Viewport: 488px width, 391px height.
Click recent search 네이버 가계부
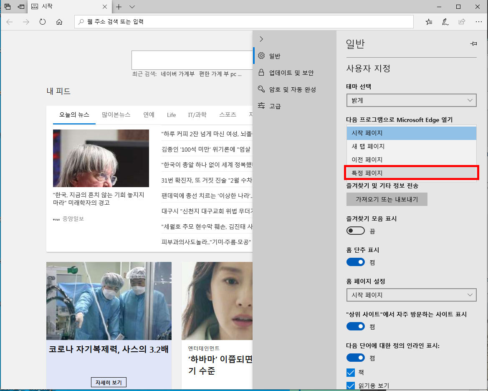178,74
